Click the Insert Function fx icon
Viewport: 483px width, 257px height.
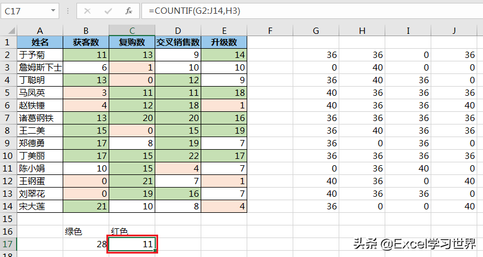click(x=129, y=11)
